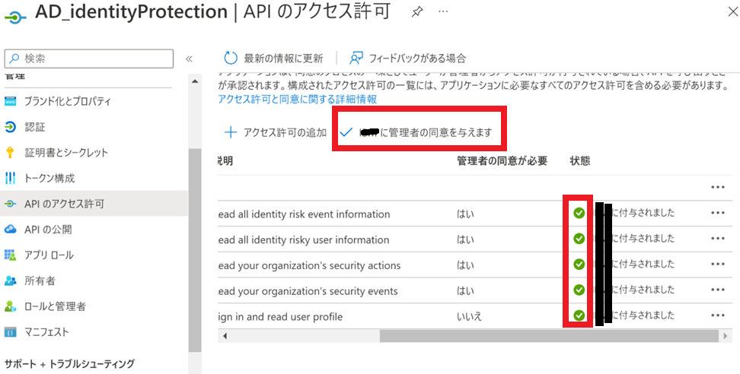Open ellipsis menu for security actions row
This screenshot has width=740, height=374.
click(717, 265)
